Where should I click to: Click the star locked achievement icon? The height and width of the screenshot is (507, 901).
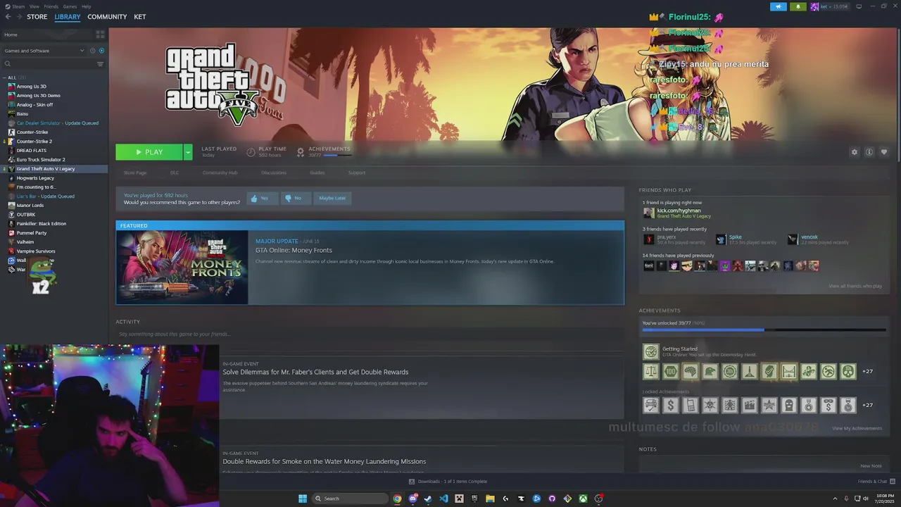click(769, 405)
